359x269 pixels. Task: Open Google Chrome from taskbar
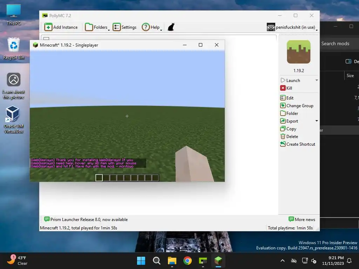pyautogui.click(x=188, y=261)
